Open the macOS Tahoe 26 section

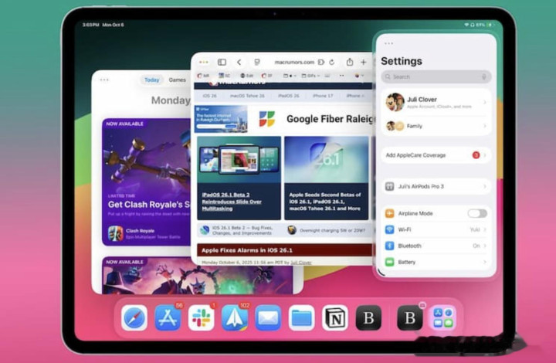coord(248,96)
